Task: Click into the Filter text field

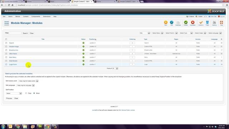Action: 15,33
